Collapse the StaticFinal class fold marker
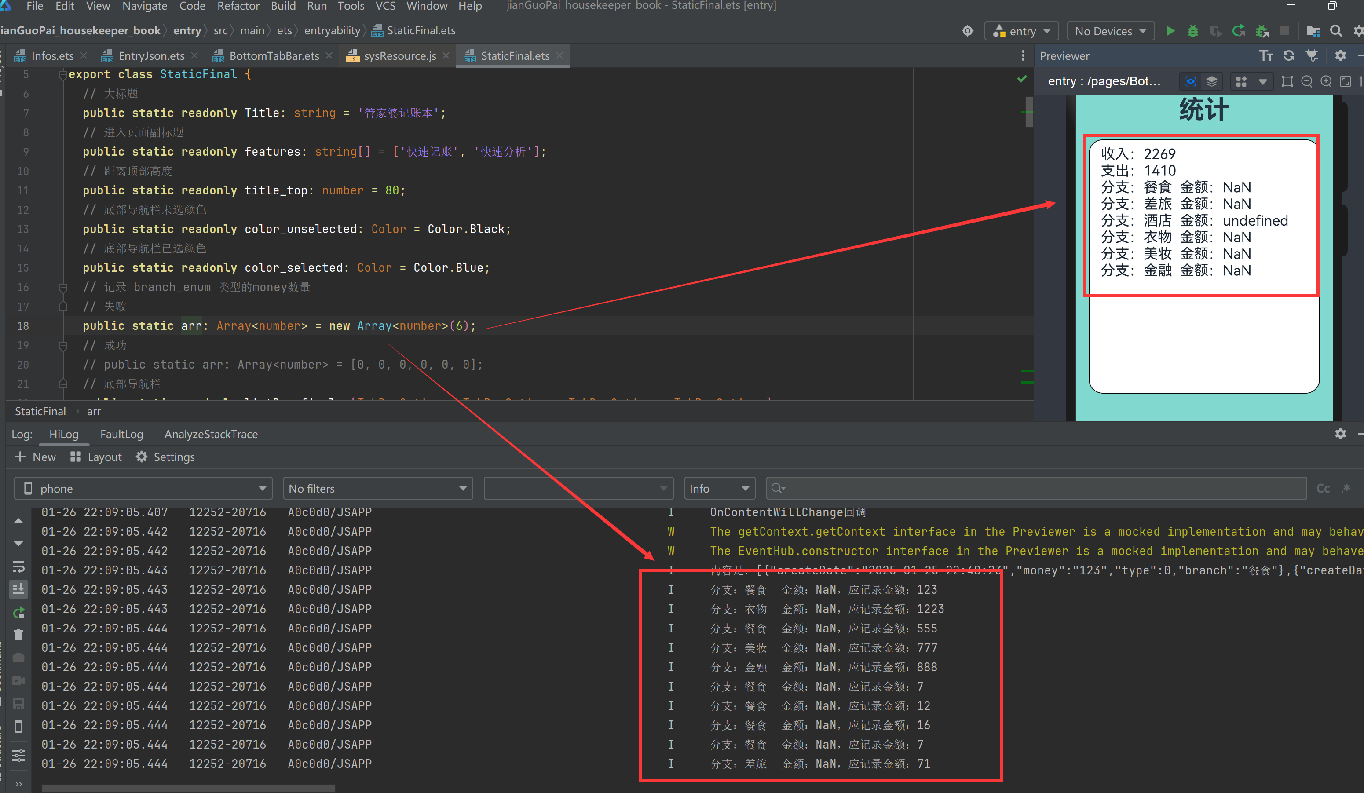The height and width of the screenshot is (793, 1364). (63, 75)
